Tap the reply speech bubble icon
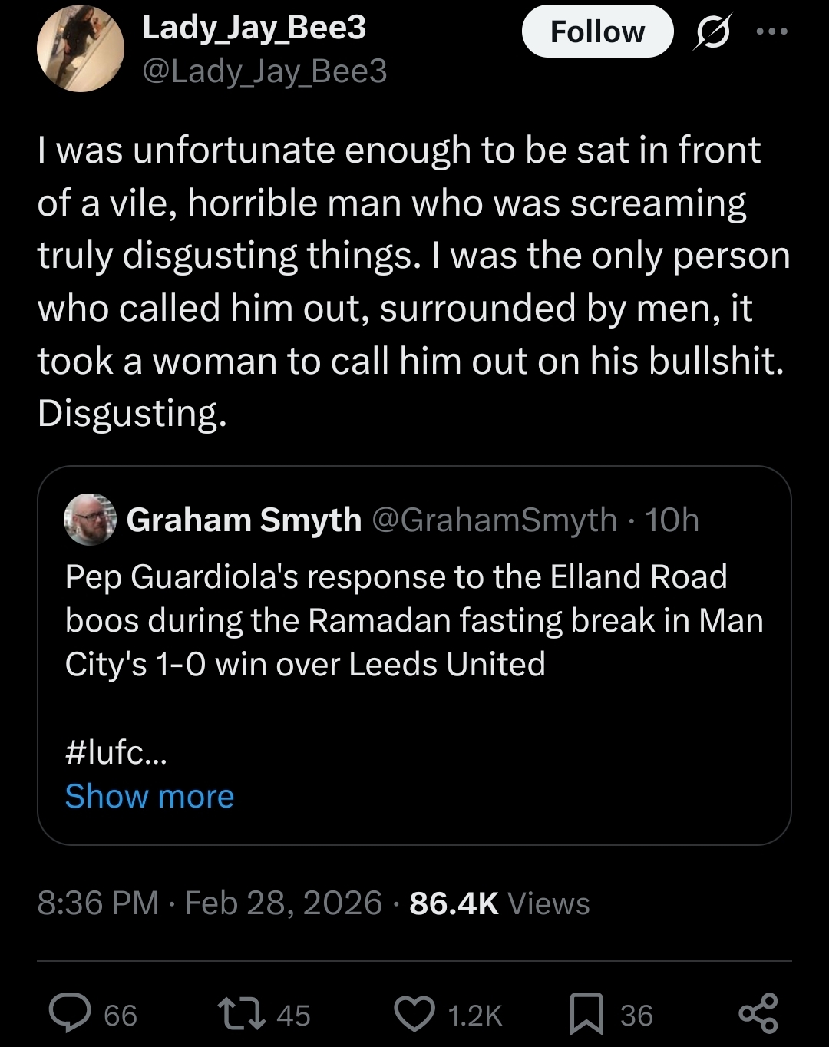The image size is (829, 1047). tap(71, 1013)
